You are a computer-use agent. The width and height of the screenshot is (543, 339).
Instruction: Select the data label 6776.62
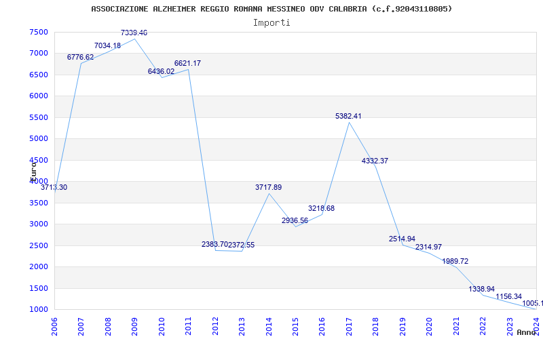pos(80,57)
